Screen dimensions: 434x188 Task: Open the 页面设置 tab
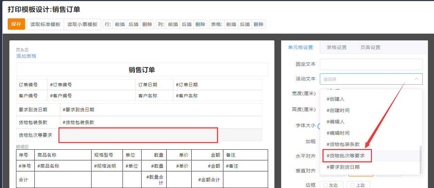370,47
